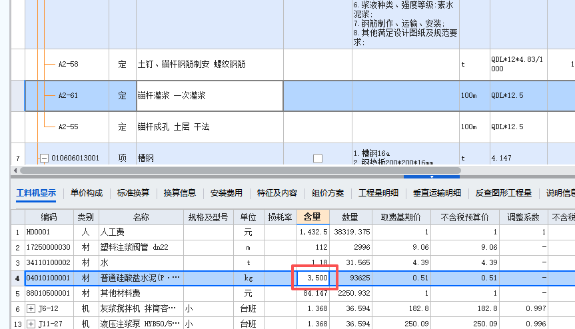Click the 调整系数 column header
Screen dimensions: 575x329
click(523, 217)
